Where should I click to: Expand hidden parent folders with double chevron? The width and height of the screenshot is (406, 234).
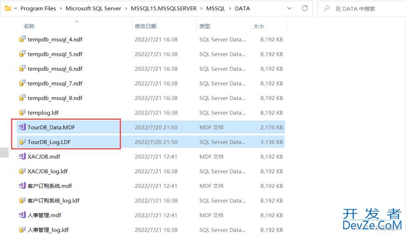[15, 9]
